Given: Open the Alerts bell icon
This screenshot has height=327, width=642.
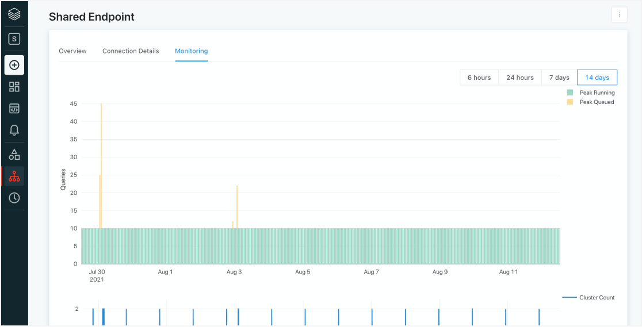Looking at the screenshot, I should pyautogui.click(x=14, y=130).
